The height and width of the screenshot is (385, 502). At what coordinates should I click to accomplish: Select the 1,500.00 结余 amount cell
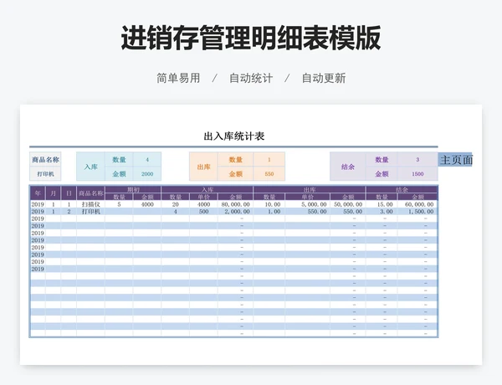[x=417, y=212]
